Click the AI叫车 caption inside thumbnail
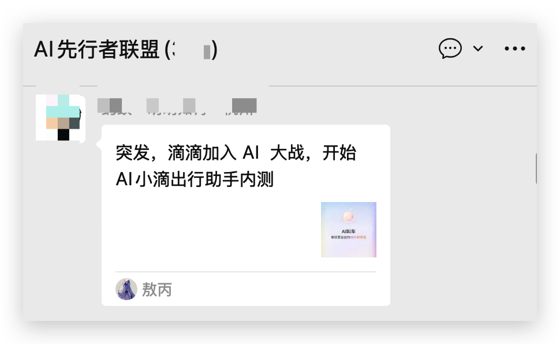This screenshot has height=344, width=560. 348,231
